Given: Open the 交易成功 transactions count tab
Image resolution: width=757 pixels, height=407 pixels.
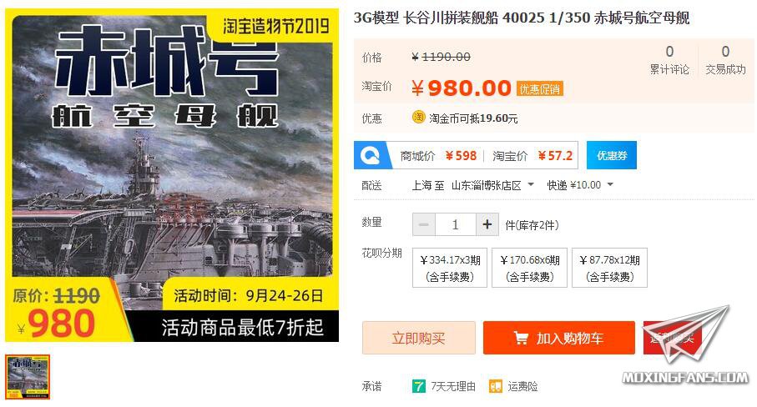Looking at the screenshot, I should 725,60.
